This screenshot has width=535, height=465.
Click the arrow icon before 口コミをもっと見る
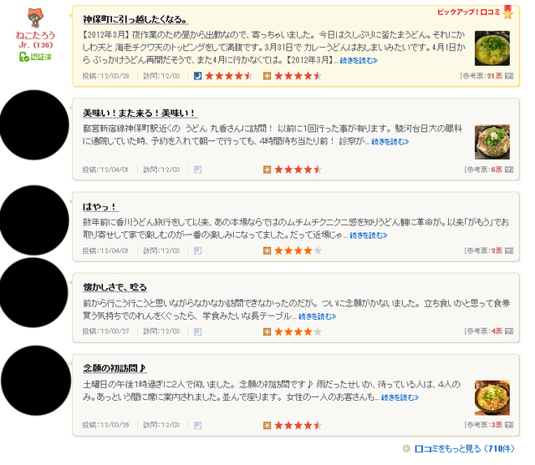(x=406, y=448)
